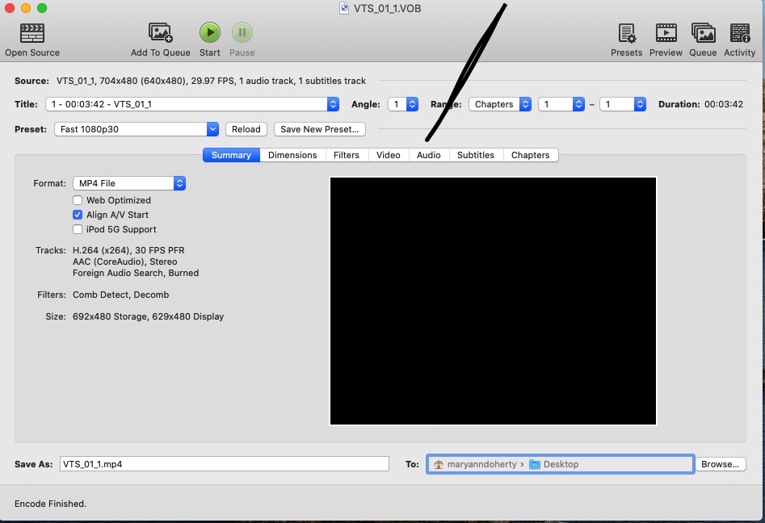This screenshot has height=523, width=765.
Task: Uncheck Align A/V Start
Action: point(78,215)
